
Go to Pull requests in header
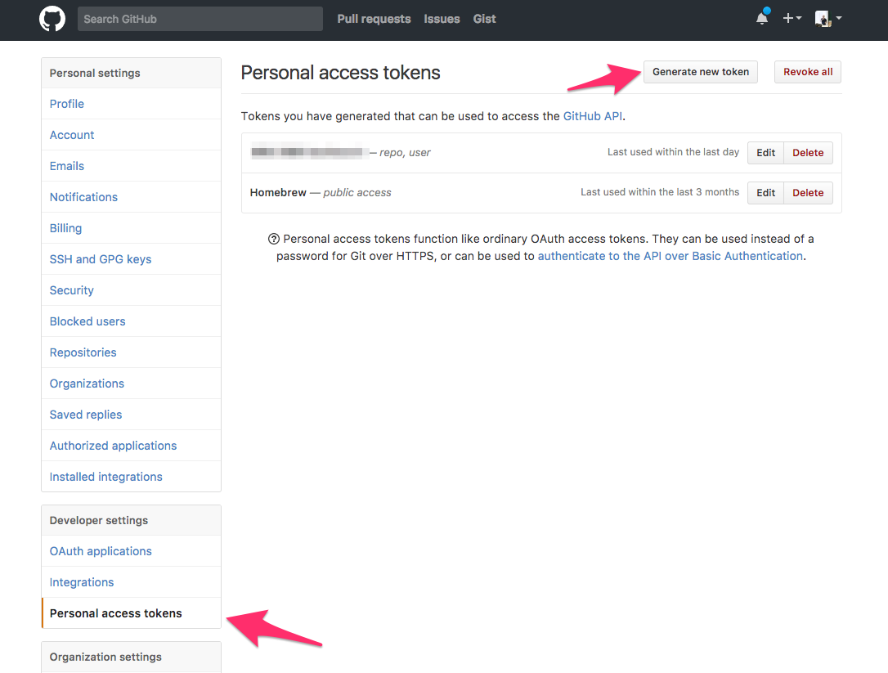coord(374,19)
